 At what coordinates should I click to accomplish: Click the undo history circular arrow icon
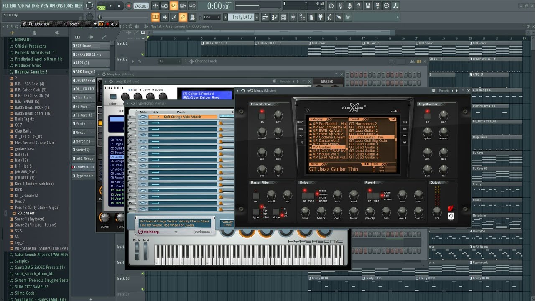pos(331,6)
